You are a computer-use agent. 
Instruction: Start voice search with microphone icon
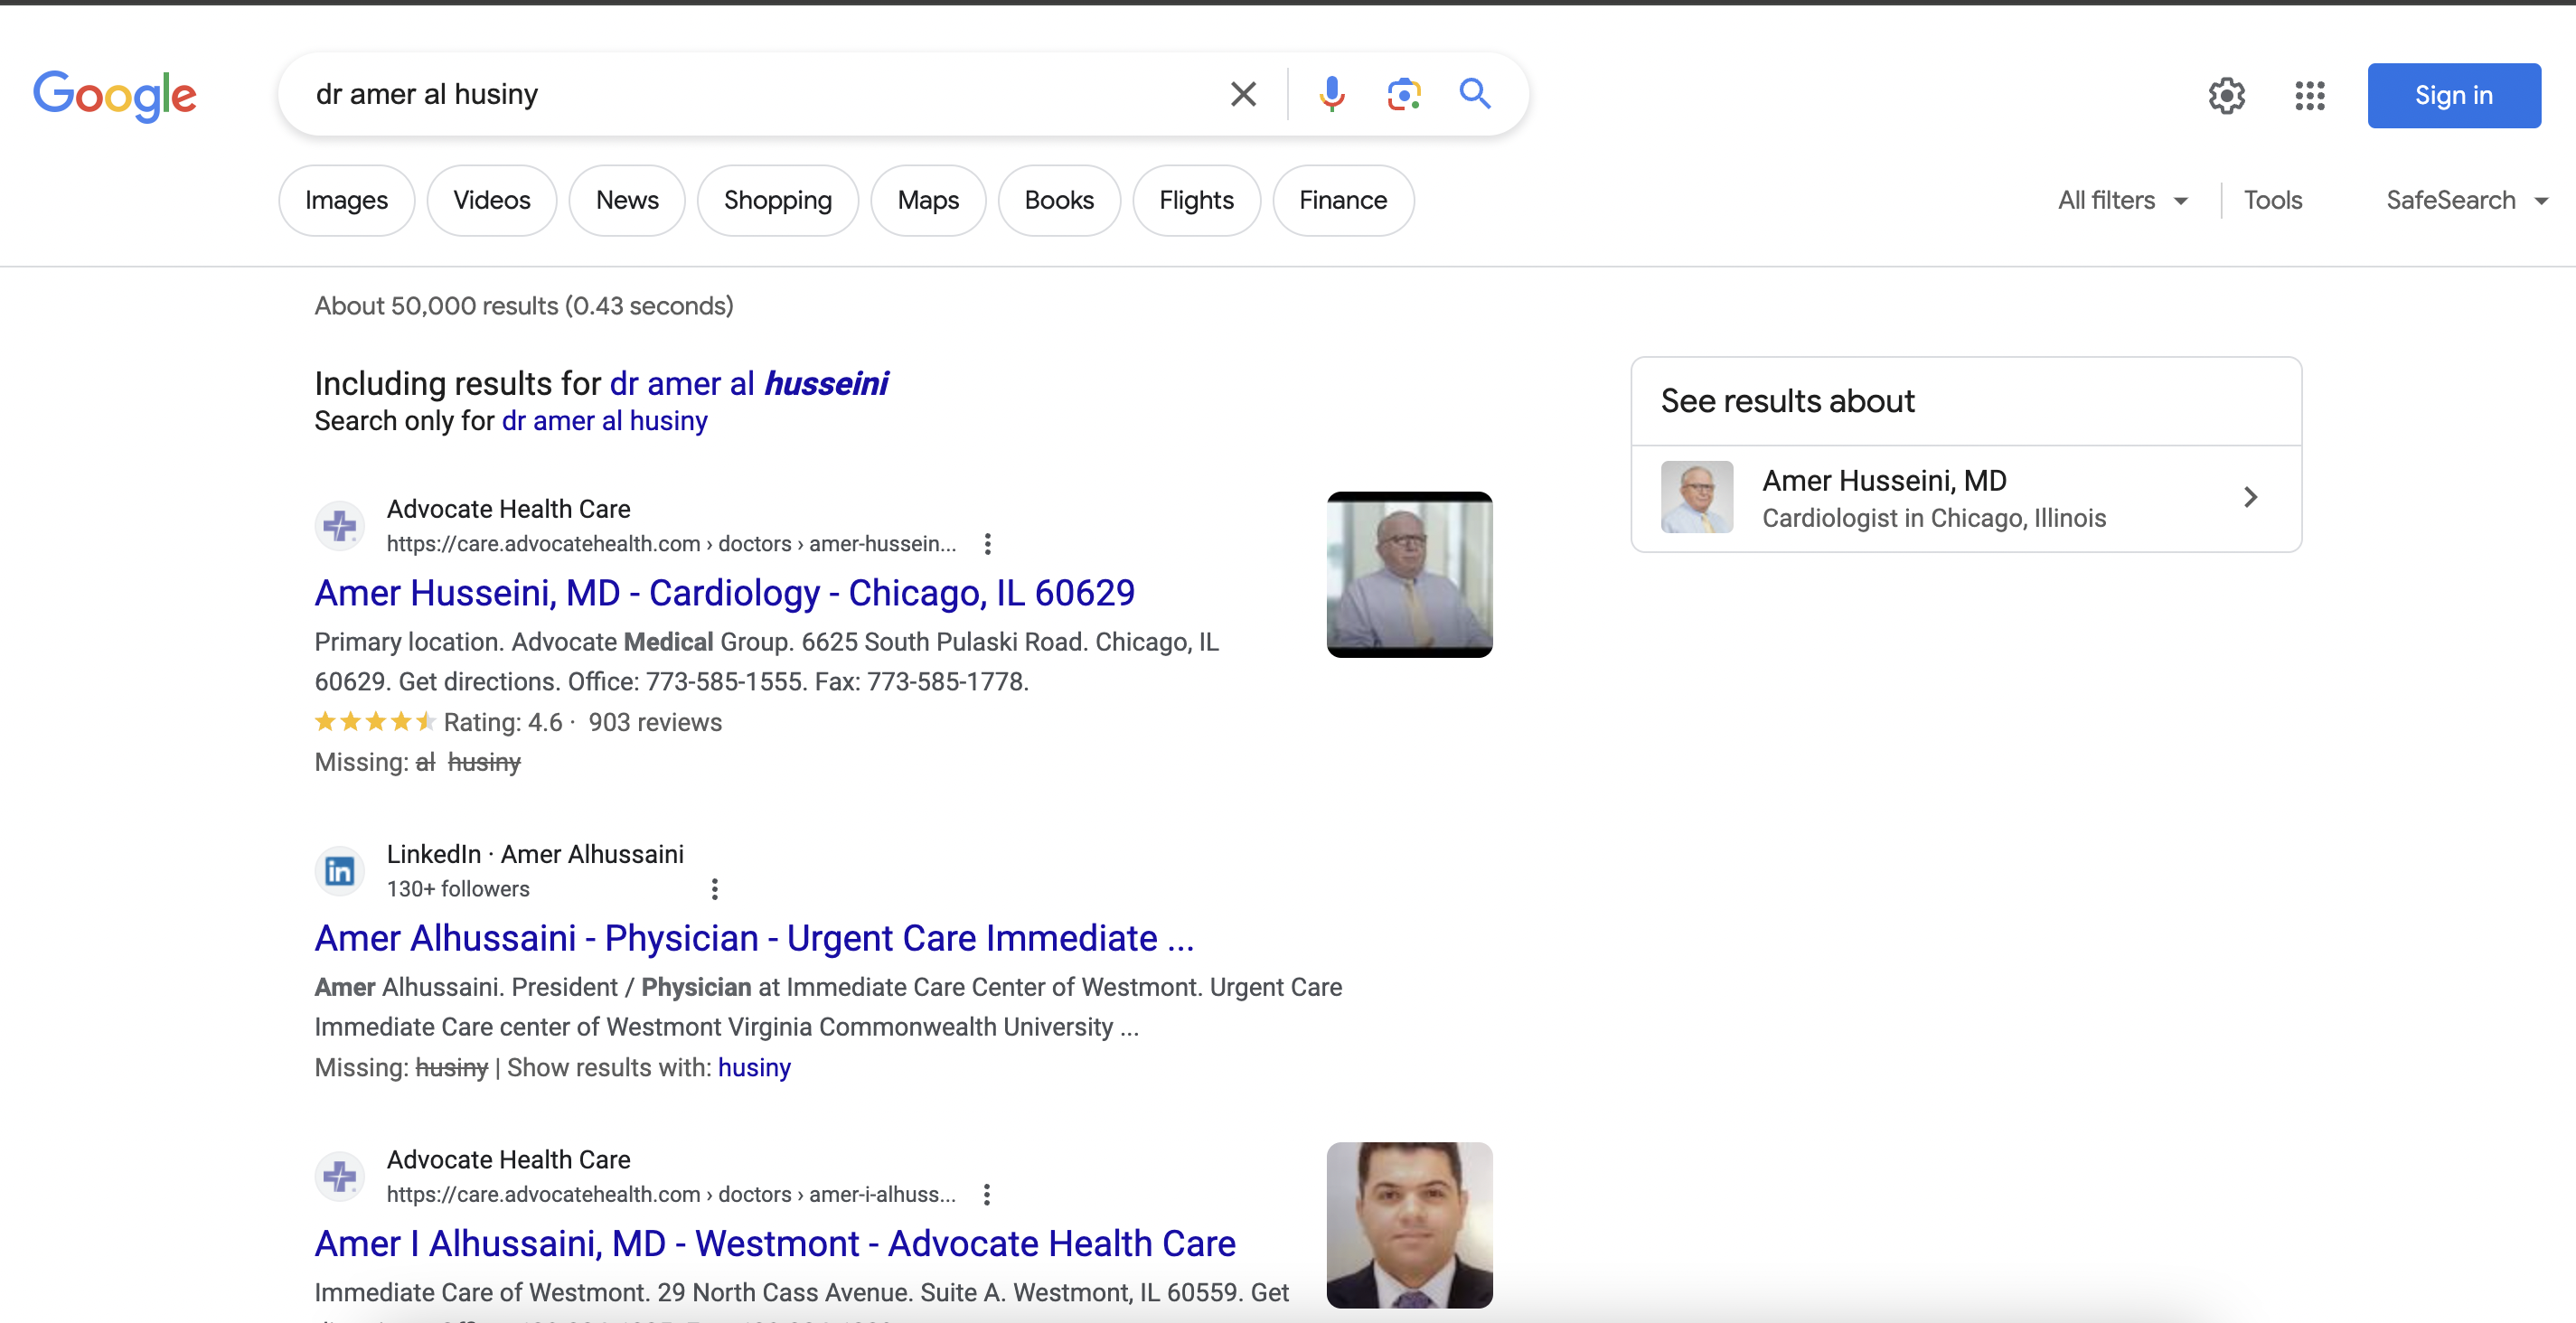click(x=1331, y=94)
